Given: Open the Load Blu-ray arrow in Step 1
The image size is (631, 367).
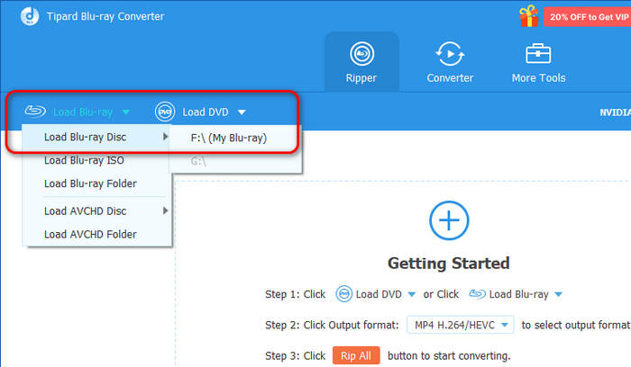Looking at the screenshot, I should click(x=558, y=294).
